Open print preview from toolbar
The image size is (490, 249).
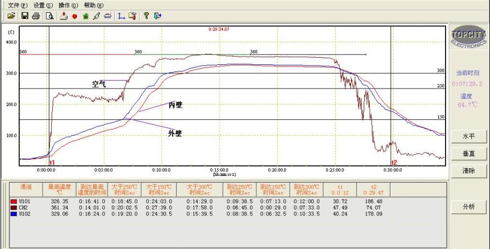[x=49, y=16]
